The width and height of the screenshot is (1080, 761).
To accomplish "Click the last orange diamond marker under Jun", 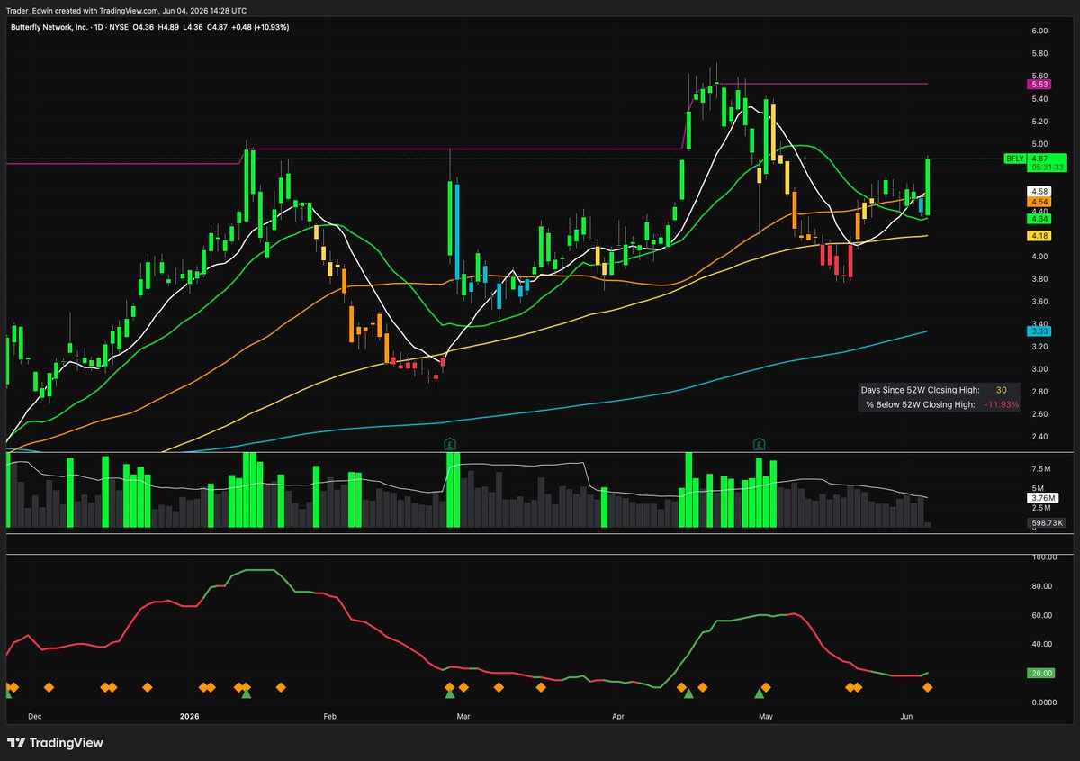I will click(x=927, y=687).
